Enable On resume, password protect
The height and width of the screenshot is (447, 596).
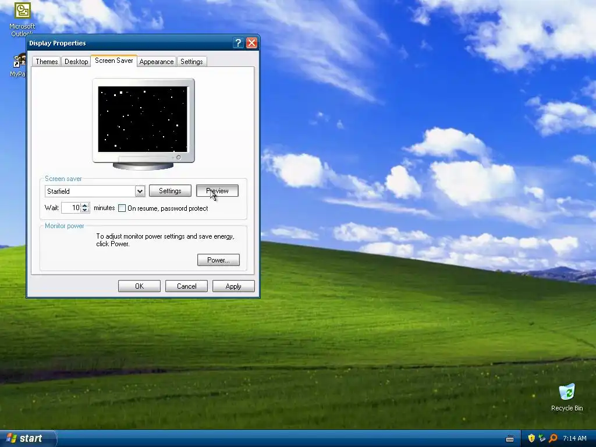(122, 208)
